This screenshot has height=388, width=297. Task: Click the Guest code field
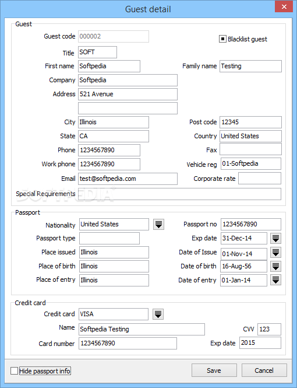114,37
